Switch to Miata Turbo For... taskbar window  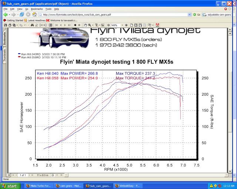coord(39,186)
